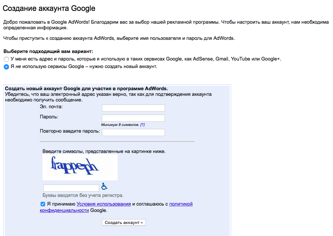Select the existing Google account radio option
The width and height of the screenshot is (333, 236).
pyautogui.click(x=6, y=59)
